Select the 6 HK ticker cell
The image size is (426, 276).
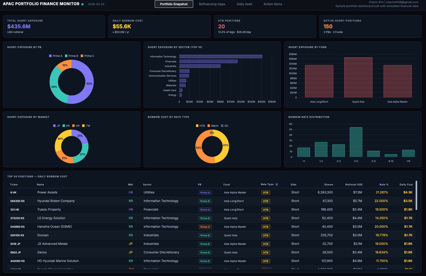pos(13,193)
